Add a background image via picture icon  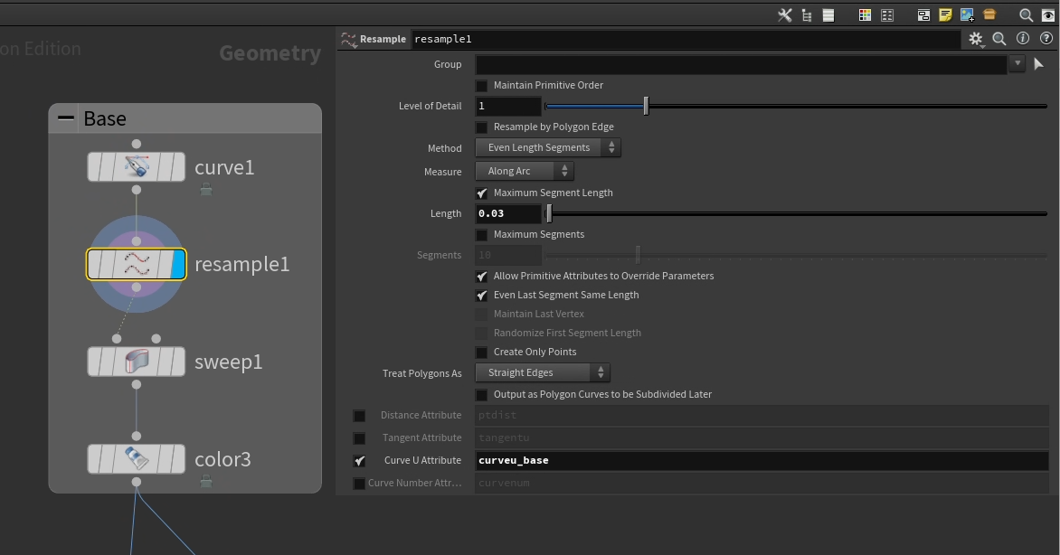[x=967, y=15]
